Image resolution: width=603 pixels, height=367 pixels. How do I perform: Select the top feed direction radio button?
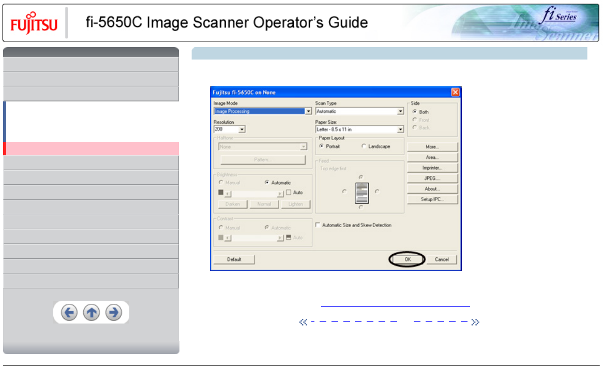point(361,177)
